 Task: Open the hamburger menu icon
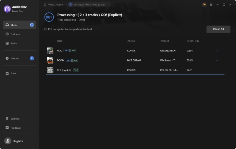pyautogui.click(x=211, y=5)
